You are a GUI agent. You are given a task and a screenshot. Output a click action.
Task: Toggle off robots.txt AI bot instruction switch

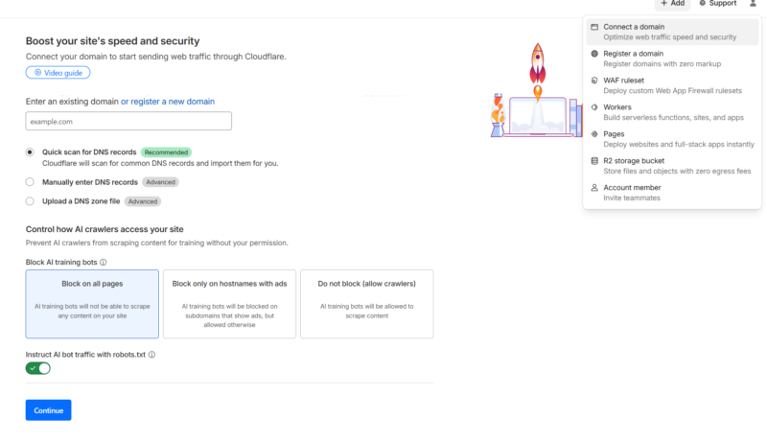[x=38, y=368]
